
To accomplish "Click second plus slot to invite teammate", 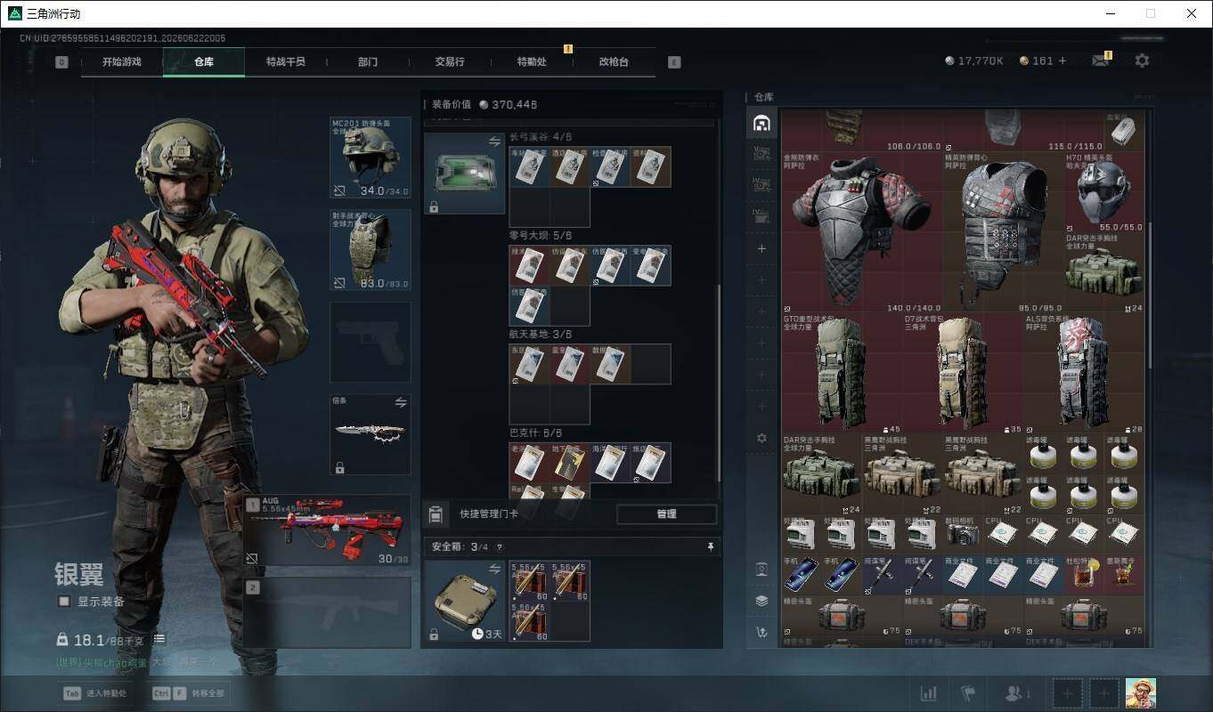I will click(x=1104, y=693).
